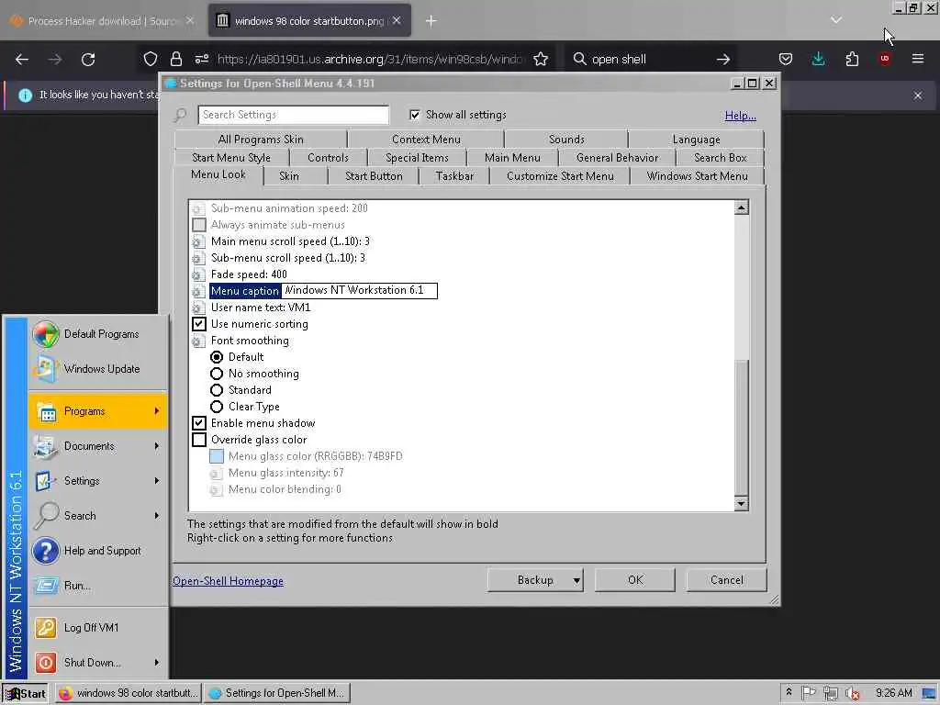Reload the page in Firefox
940x705 pixels.
88,59
